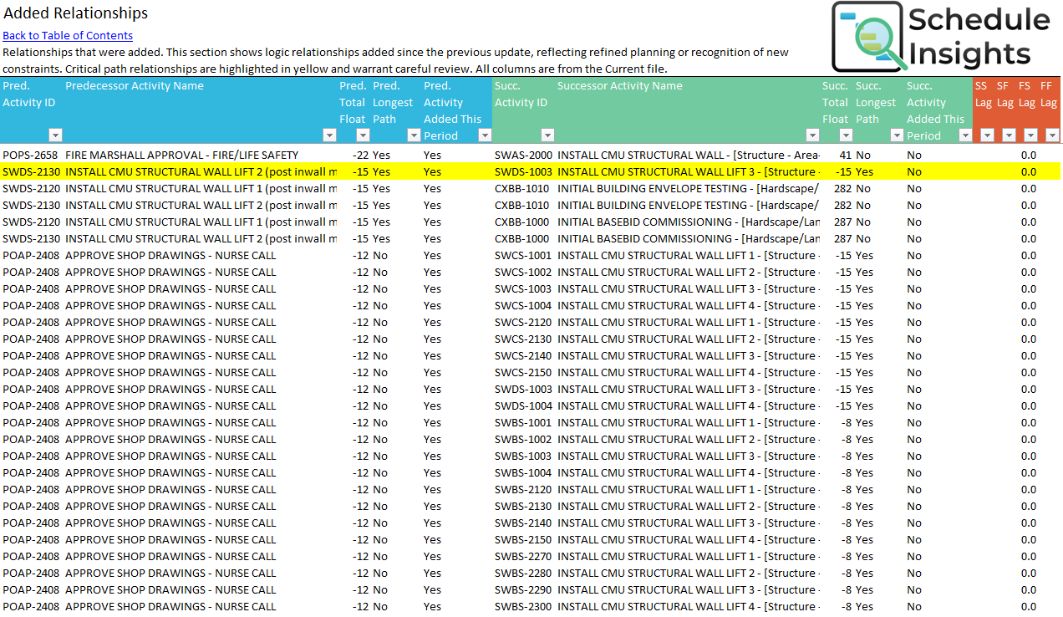This screenshot has height=617, width=1063.
Task: Open the Back to Table of Contents link
Action: 68,35
